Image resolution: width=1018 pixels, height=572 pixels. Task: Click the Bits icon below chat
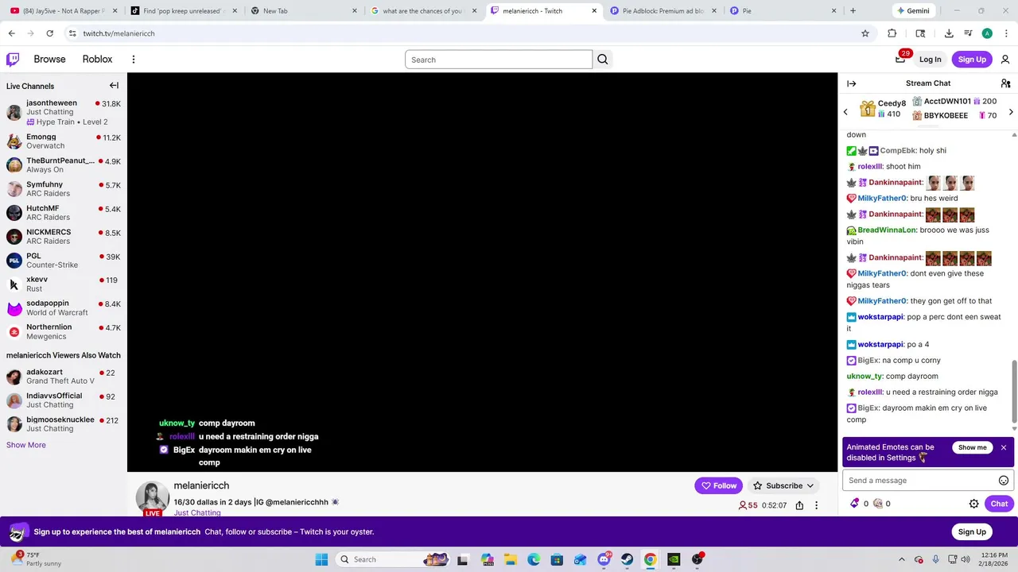point(855,504)
